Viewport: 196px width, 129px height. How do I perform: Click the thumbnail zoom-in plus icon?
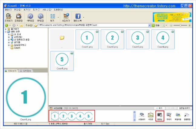pyautogui.click(x=190, y=25)
